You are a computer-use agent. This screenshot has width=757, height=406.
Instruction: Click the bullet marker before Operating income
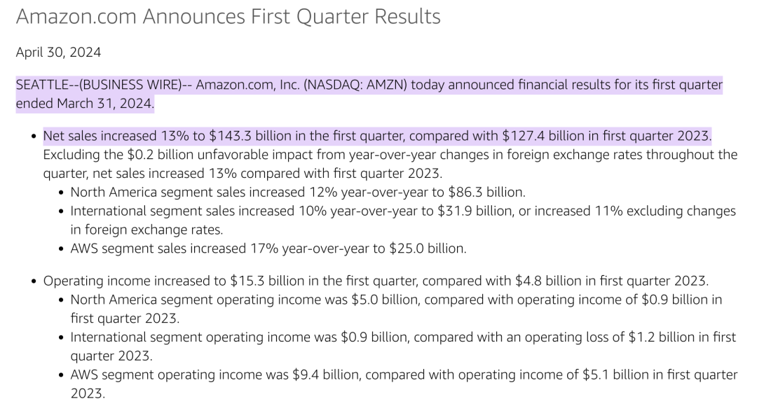click(34, 281)
